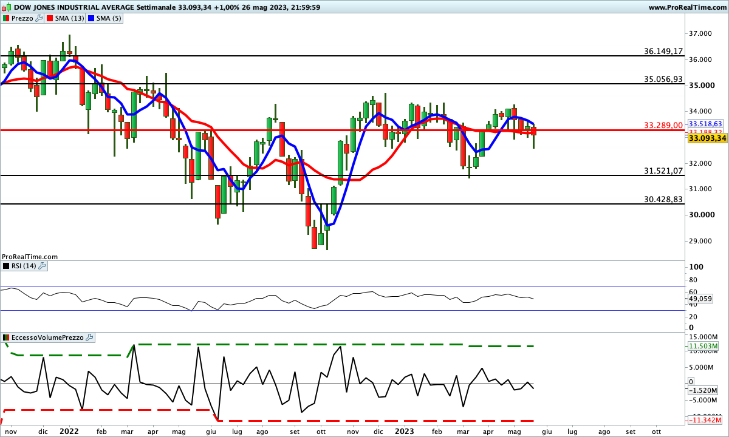Click the 80 label on RSI axis
Screen dimensions: 729x437
click(x=694, y=280)
